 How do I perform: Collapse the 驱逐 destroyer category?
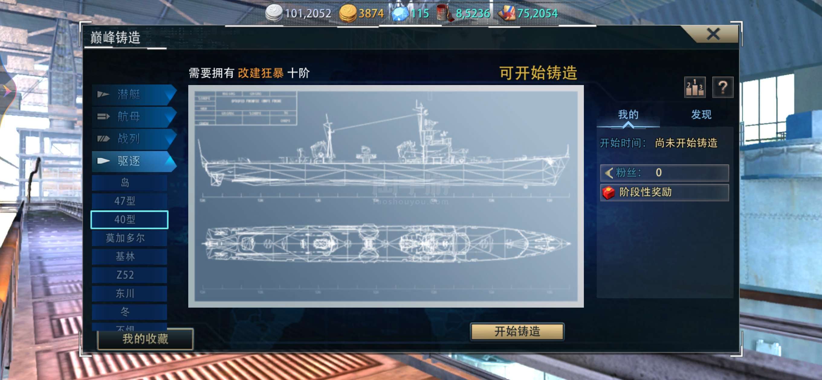(x=134, y=161)
